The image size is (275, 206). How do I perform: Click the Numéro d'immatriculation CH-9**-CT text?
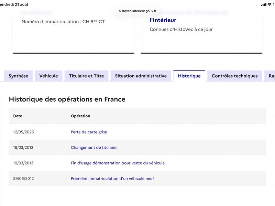(63, 22)
